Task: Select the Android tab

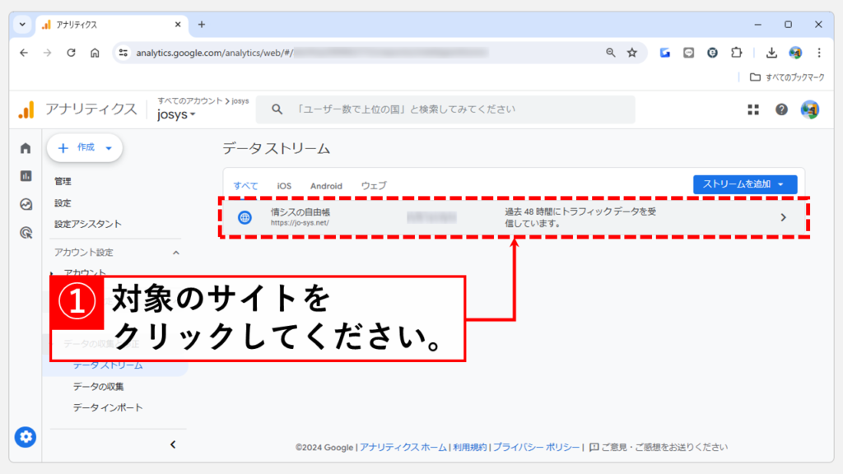Action: pos(326,186)
